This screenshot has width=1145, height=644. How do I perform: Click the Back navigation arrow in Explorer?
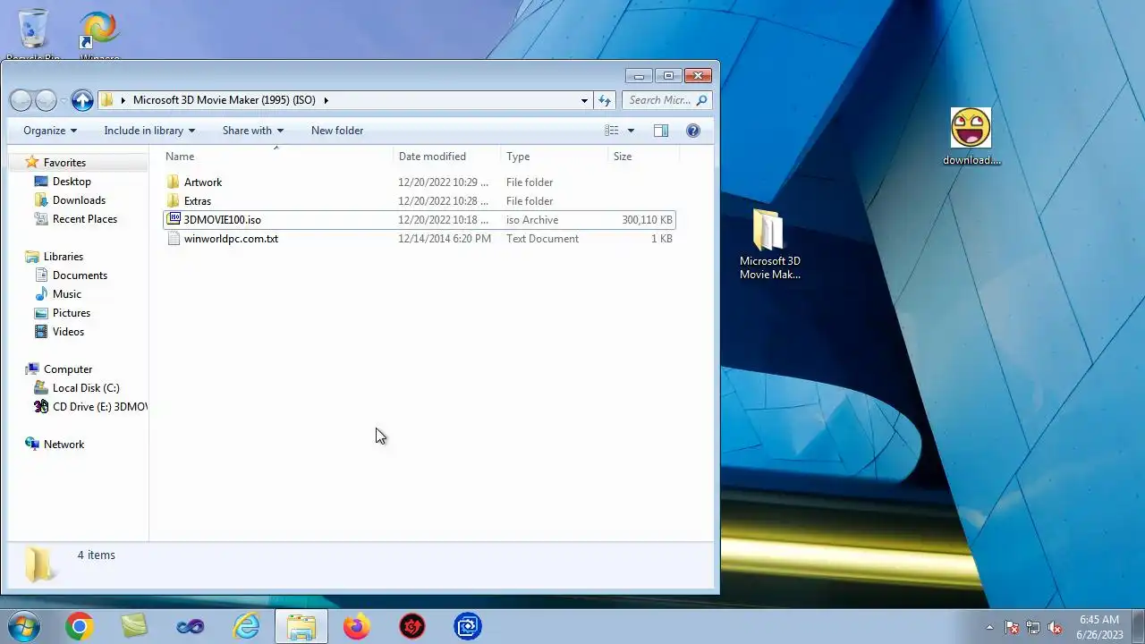[x=21, y=100]
